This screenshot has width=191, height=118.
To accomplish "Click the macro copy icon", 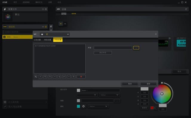I will coord(45,76).
